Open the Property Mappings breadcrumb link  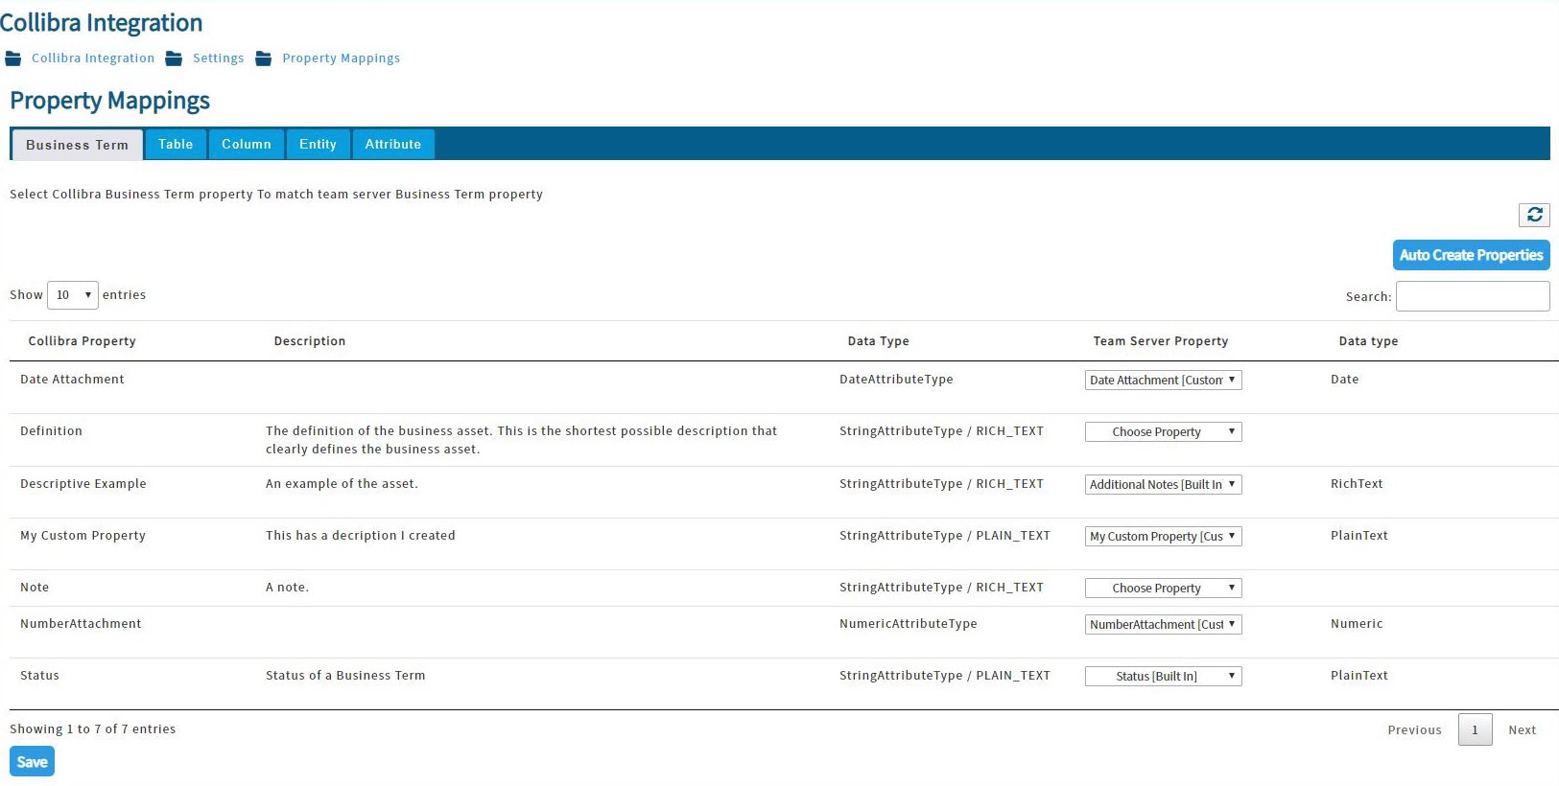coord(342,58)
